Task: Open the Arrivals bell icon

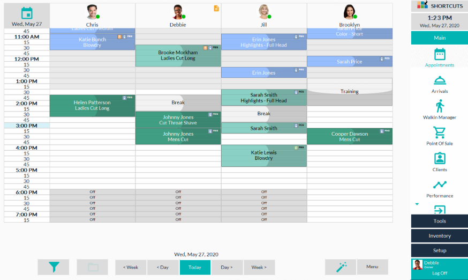Action: click(x=440, y=80)
